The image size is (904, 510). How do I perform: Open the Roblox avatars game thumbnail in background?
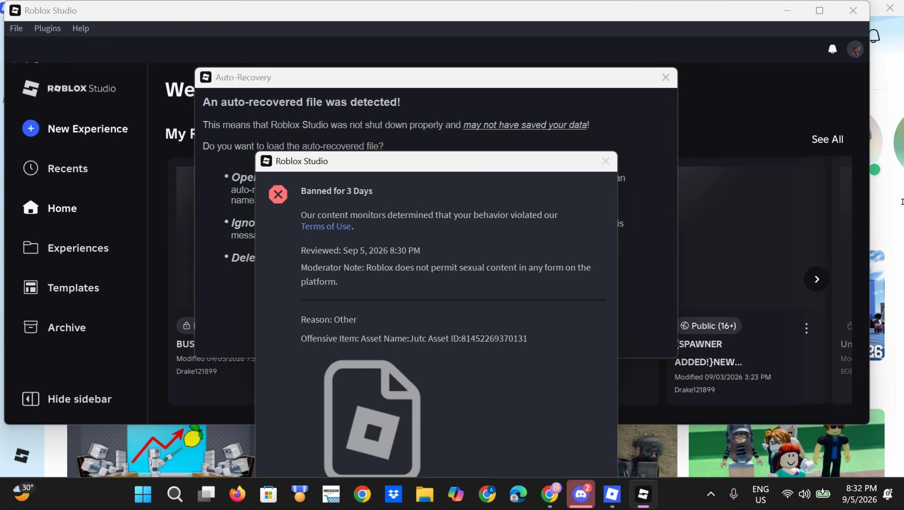click(x=786, y=451)
